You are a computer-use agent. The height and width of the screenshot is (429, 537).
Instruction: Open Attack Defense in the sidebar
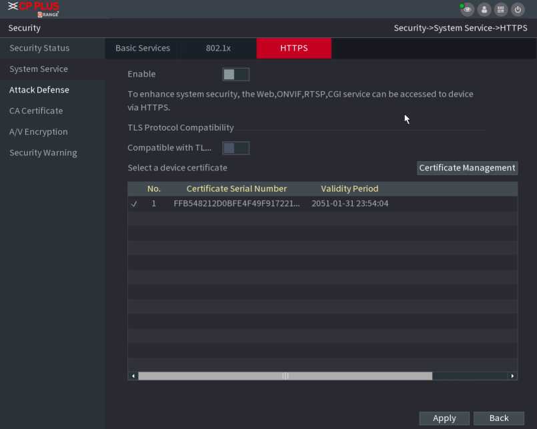tap(39, 90)
